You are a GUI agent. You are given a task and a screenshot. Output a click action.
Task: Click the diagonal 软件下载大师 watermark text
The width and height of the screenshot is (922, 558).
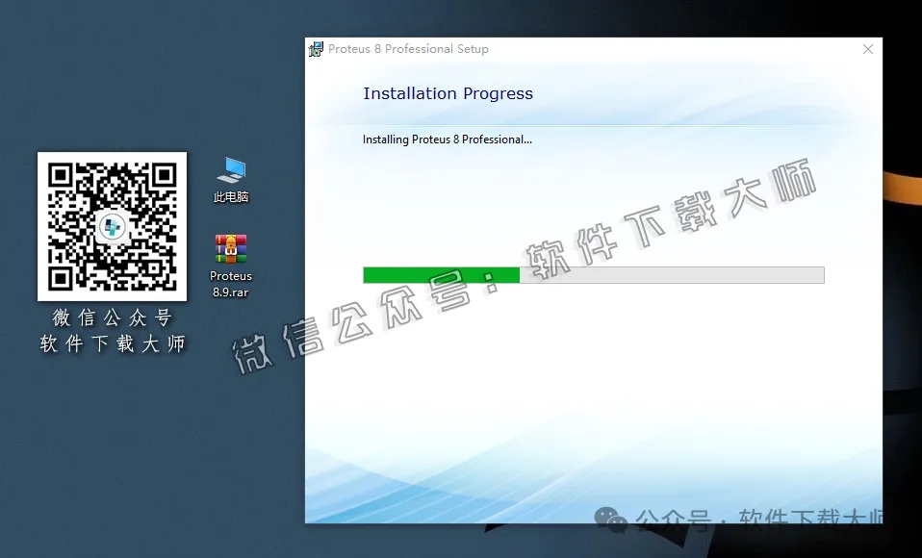click(674, 221)
